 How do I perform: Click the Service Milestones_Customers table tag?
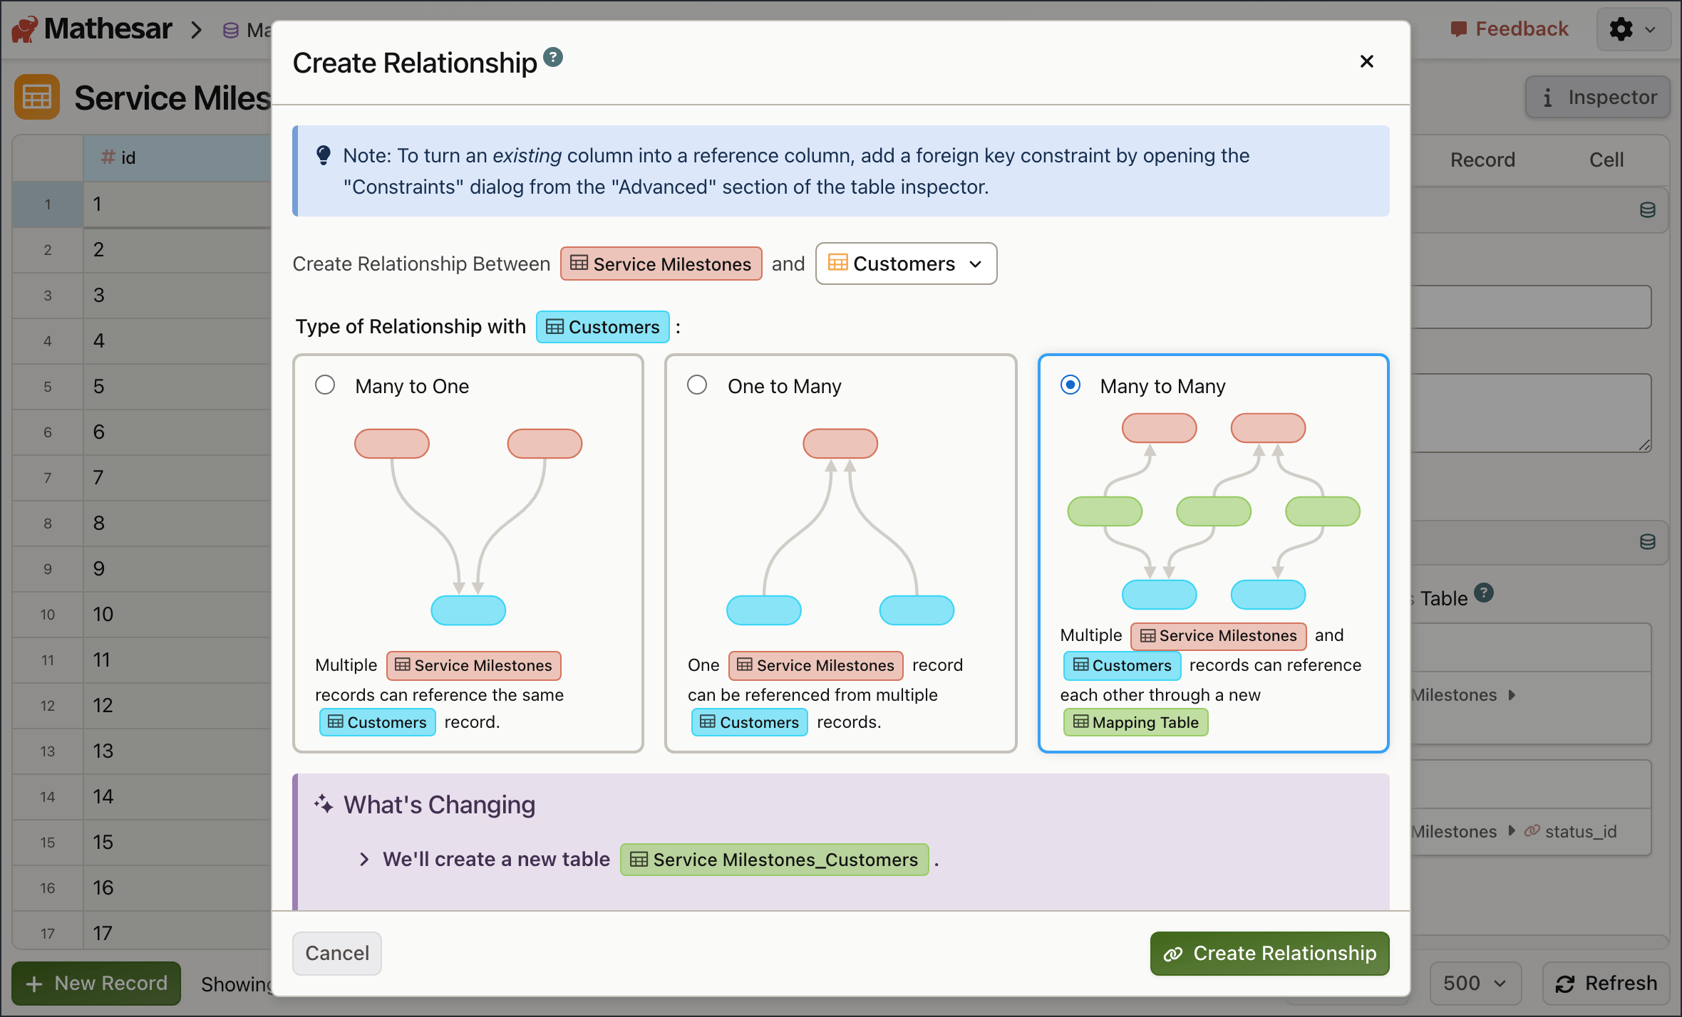(x=775, y=860)
